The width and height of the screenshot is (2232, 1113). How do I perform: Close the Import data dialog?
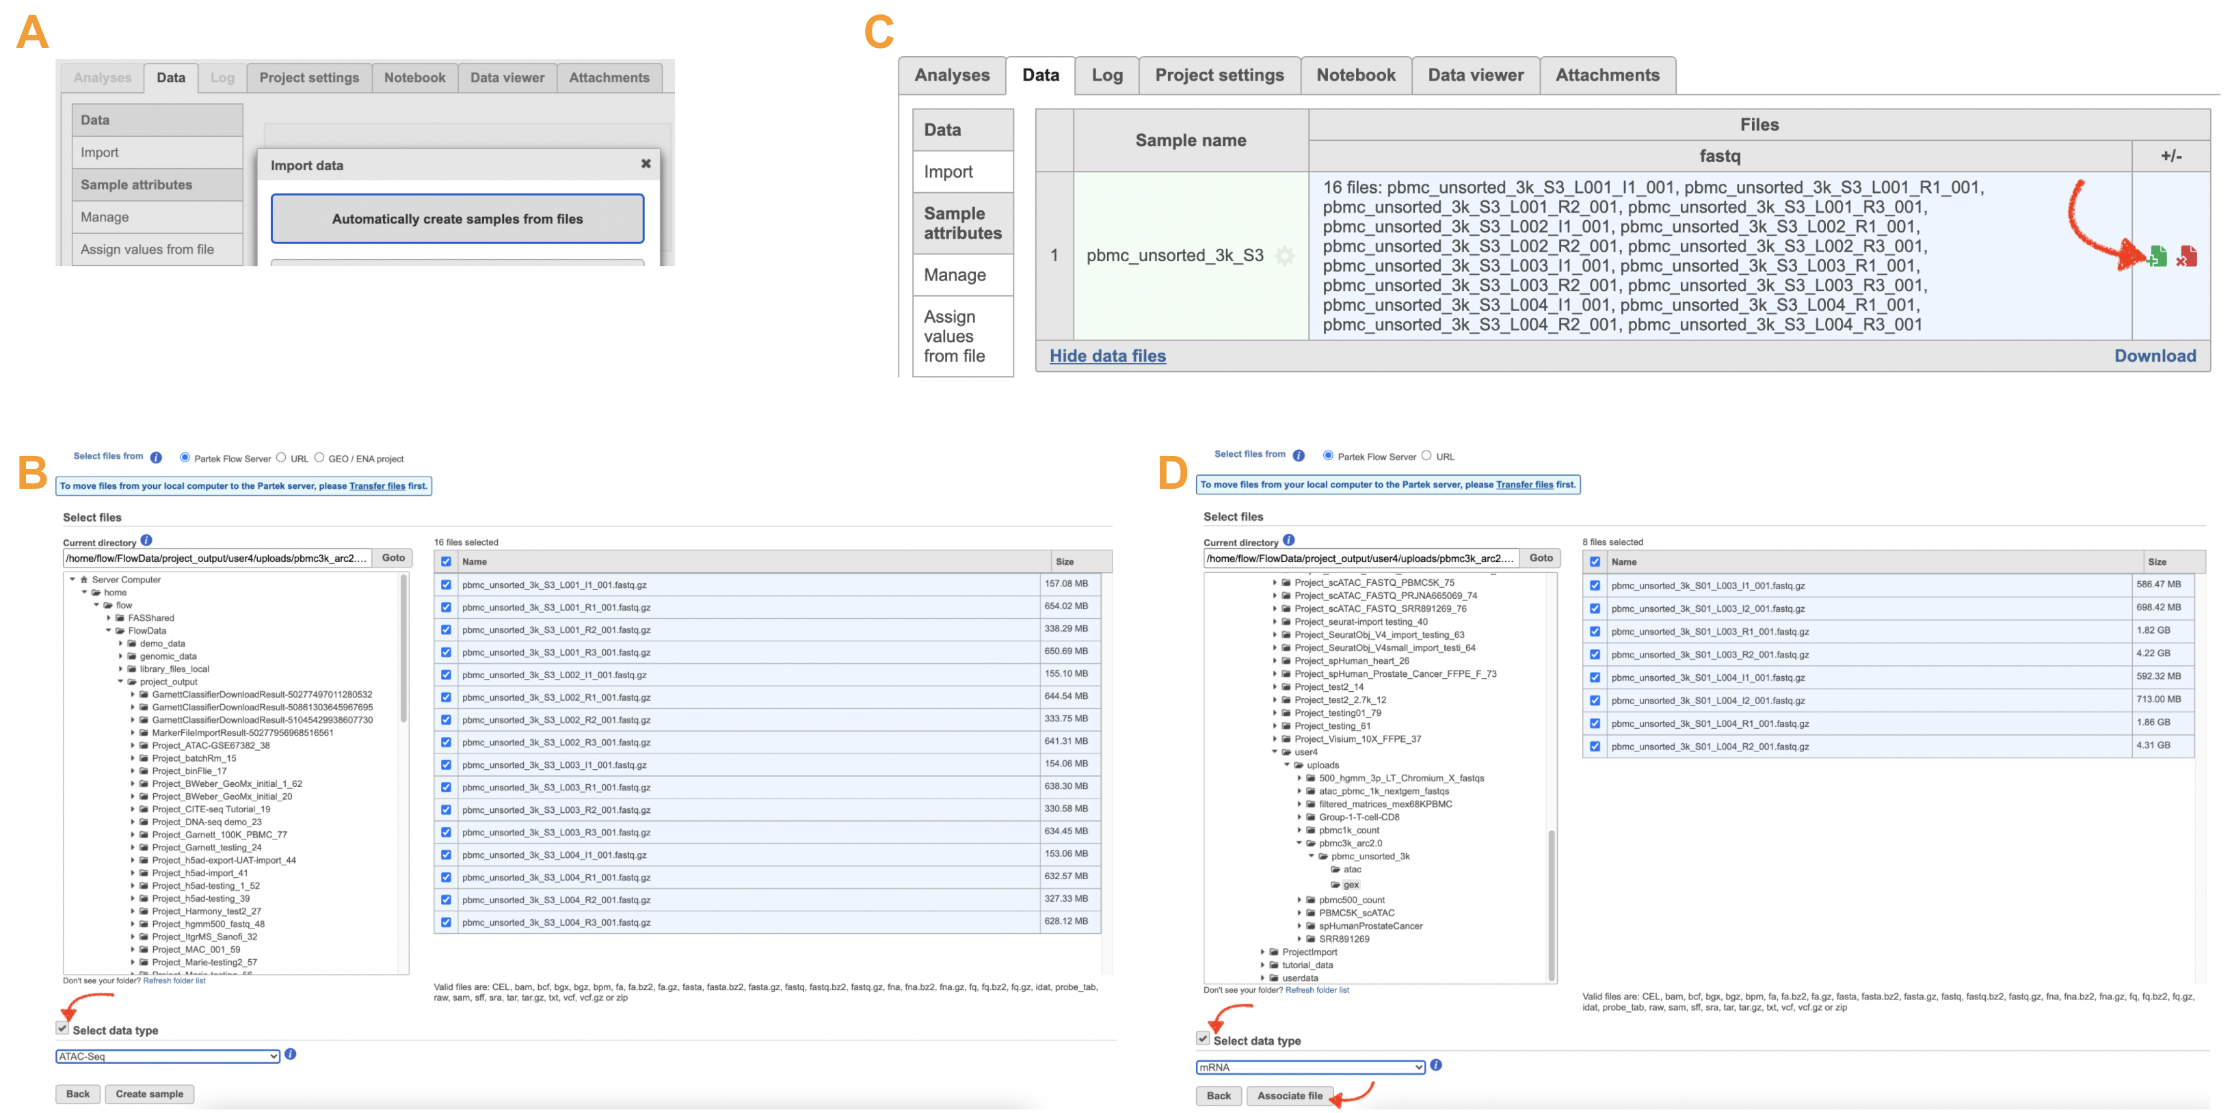[x=646, y=163]
